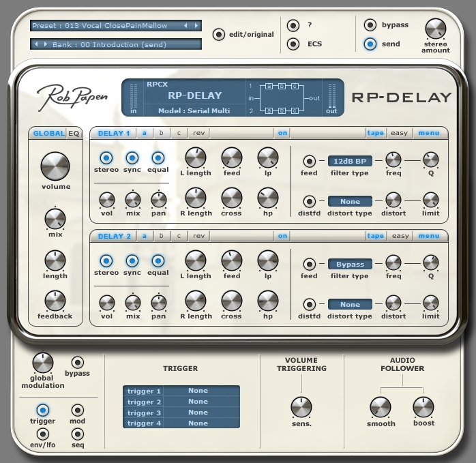Image resolution: width=476 pixels, height=463 pixels.
Task: Click the volume triggering sens. knob
Action: tap(301, 407)
